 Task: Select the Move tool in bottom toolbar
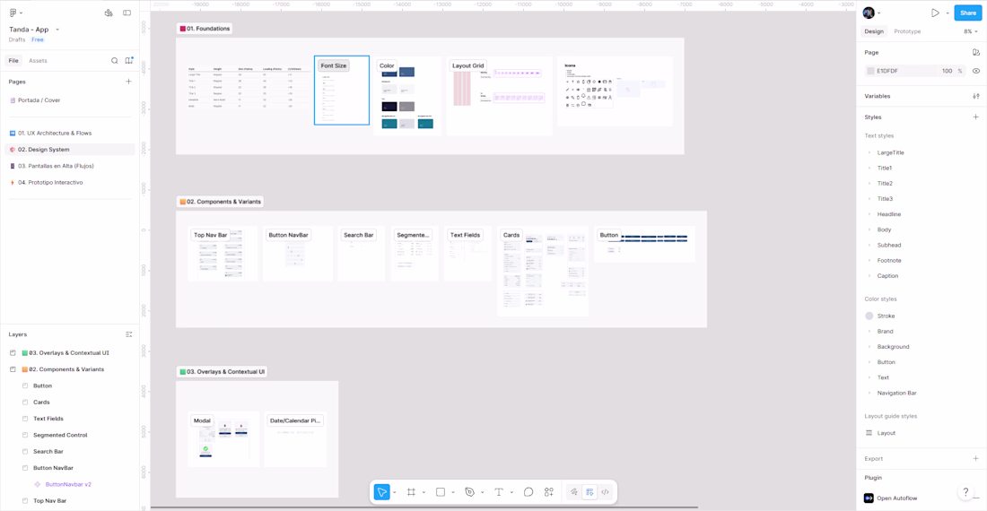381,492
